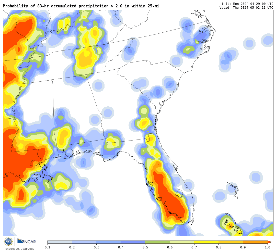276x252 pixels.
Task: Click the red arrow tip of the colorbar
Action: coord(270,242)
